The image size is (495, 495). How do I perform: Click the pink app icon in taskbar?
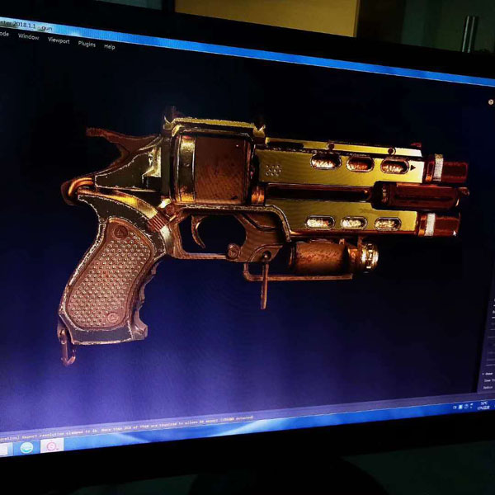click(52, 446)
